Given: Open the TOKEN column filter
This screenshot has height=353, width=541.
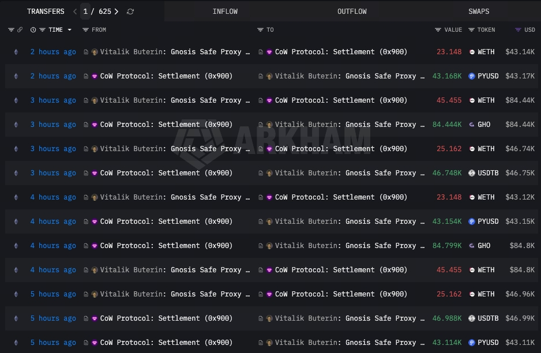Looking at the screenshot, I should (x=472, y=30).
